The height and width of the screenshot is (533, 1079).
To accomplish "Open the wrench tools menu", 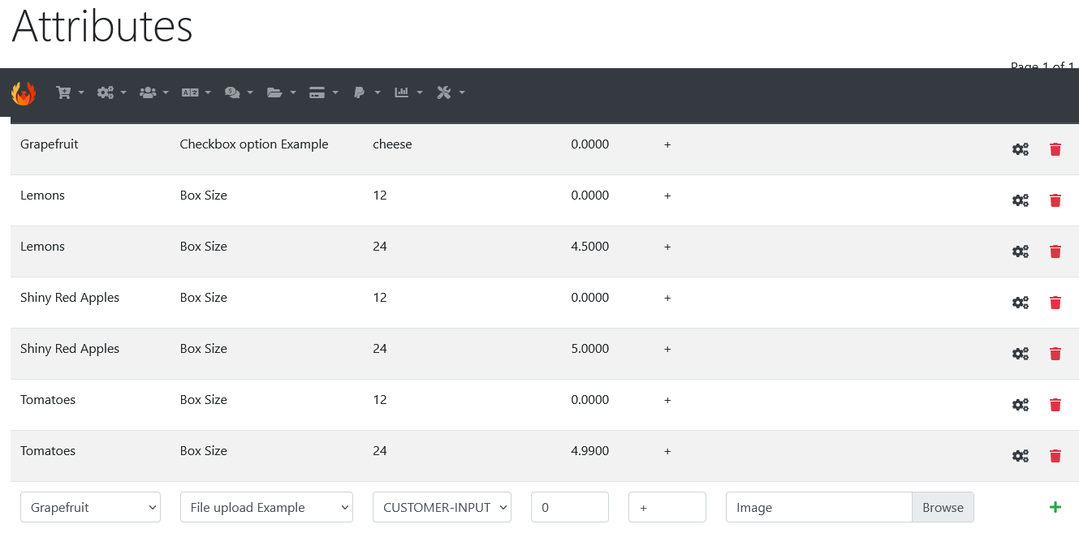I will [451, 92].
